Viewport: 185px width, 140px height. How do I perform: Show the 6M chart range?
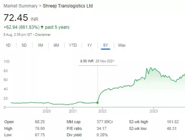(56, 45)
